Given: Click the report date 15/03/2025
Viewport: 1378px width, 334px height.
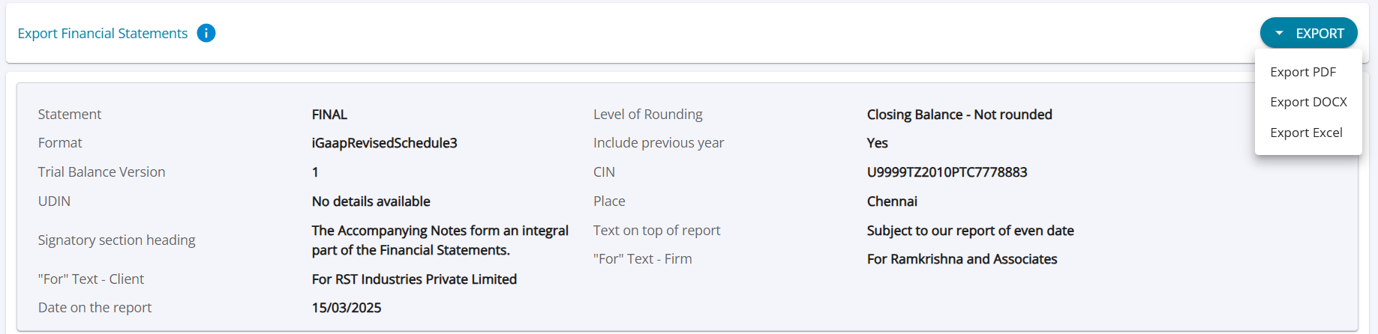Looking at the screenshot, I should click(x=347, y=308).
